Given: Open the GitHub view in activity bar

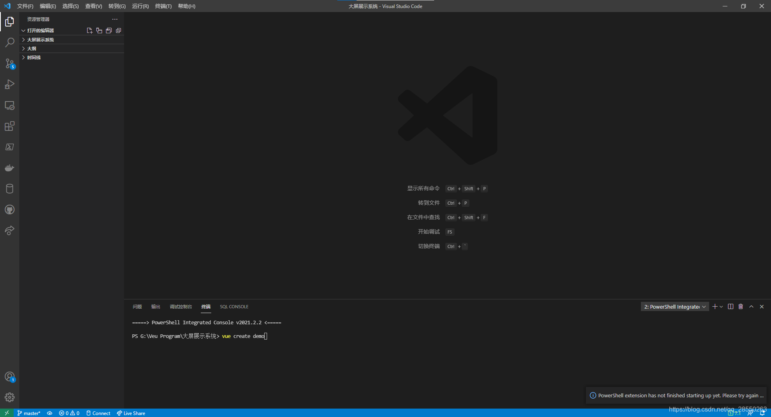Looking at the screenshot, I should [x=10, y=210].
